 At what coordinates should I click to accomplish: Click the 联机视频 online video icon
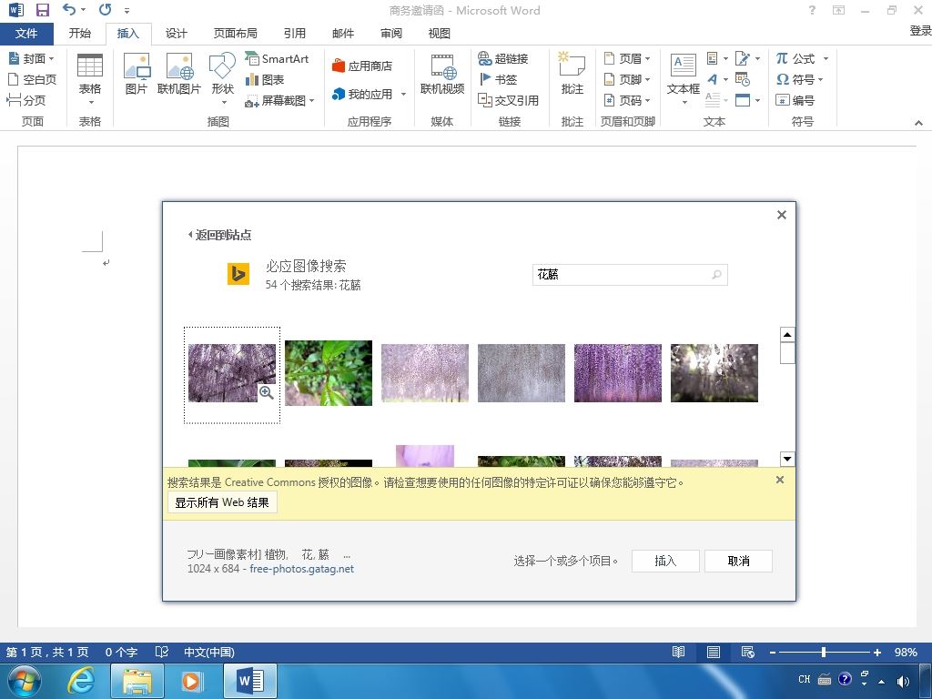441,74
